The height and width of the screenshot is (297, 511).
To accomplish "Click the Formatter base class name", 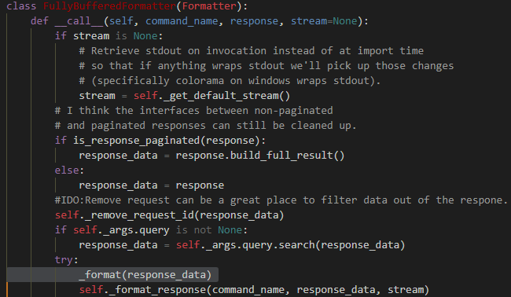I will [x=209, y=6].
